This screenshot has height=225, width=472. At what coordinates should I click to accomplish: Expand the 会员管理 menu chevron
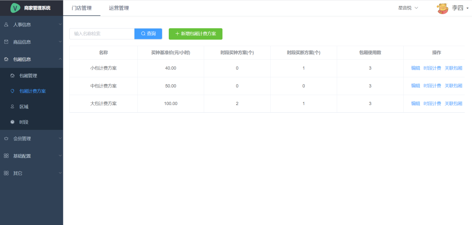tap(60, 138)
